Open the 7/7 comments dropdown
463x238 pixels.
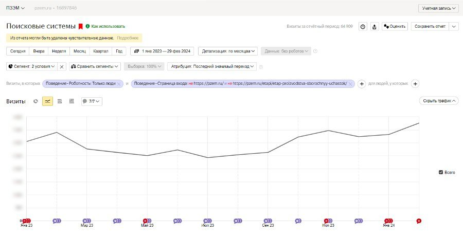pos(92,101)
